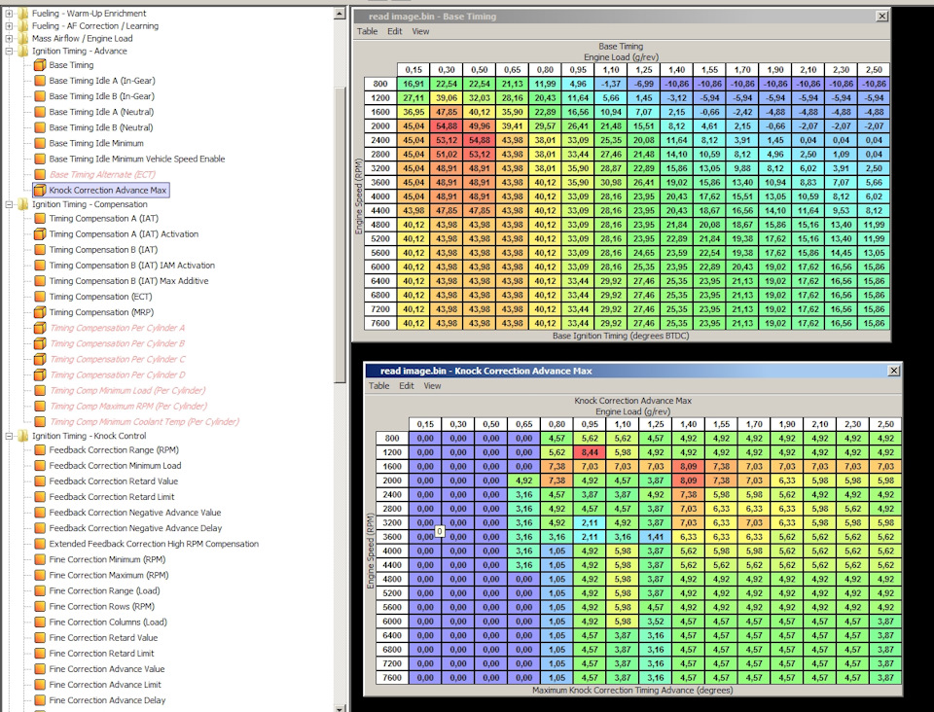934x712 pixels.
Task: Expand the Mass Airflow / Engine Load folder
Action: coord(9,39)
